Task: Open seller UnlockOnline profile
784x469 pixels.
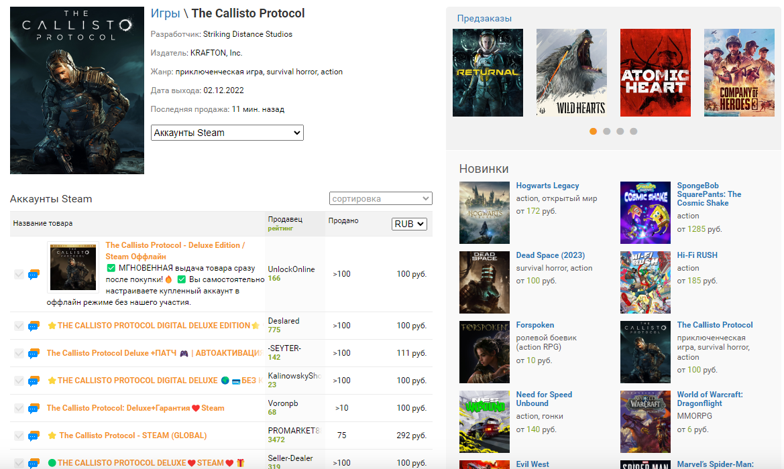Action: pos(292,269)
